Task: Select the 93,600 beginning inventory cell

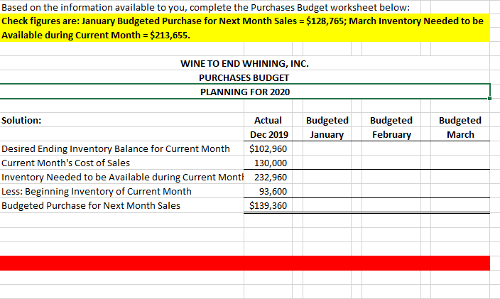Action: [x=268, y=191]
